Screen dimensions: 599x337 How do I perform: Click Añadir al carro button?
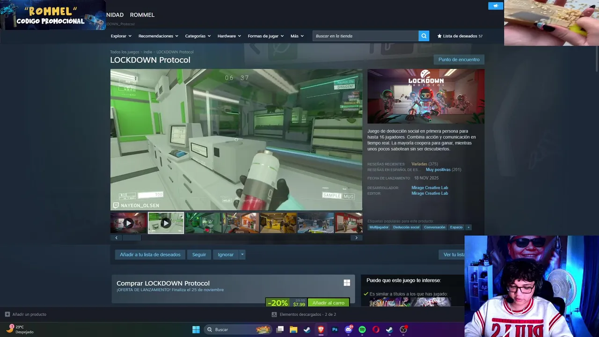click(329, 303)
